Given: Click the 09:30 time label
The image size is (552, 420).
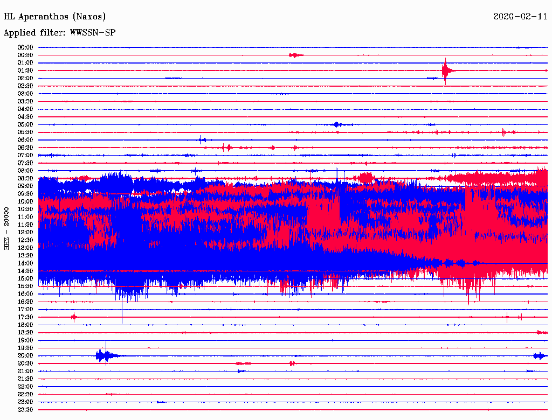Looking at the screenshot, I should [25, 194].
